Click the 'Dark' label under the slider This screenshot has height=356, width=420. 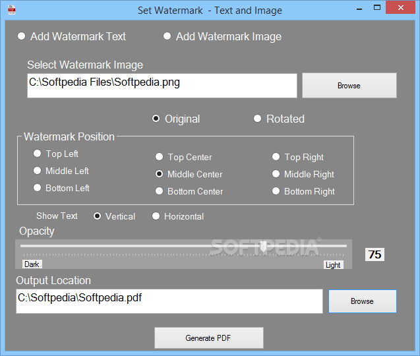tap(32, 264)
